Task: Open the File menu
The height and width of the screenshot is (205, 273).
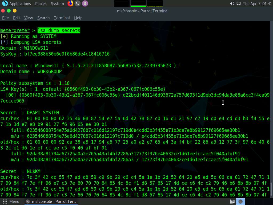Action: pos(5,18)
